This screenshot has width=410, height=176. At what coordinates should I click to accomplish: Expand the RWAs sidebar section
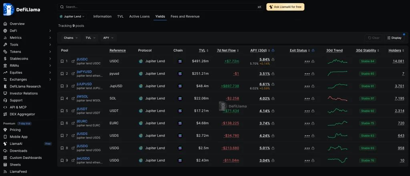50,65
